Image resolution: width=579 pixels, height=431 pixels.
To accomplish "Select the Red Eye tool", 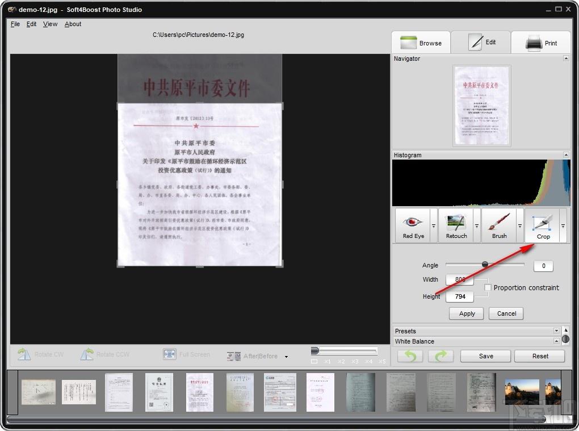I will (413, 225).
